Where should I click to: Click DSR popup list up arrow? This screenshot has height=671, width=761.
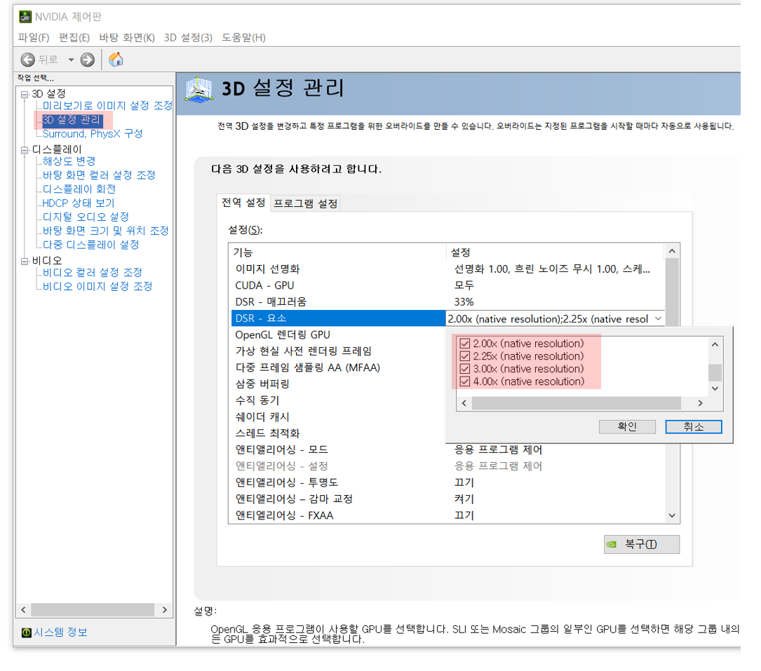point(715,345)
